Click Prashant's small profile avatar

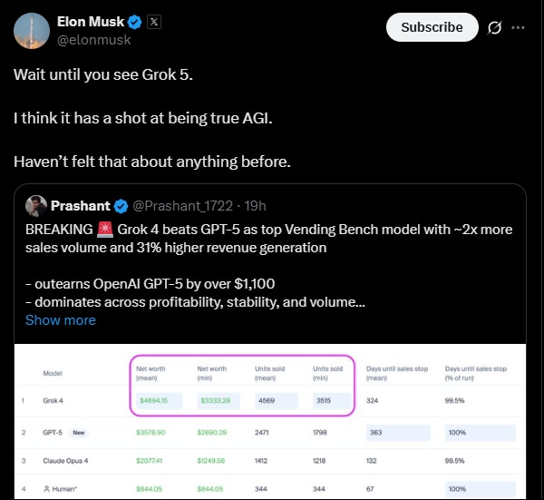tap(36, 206)
